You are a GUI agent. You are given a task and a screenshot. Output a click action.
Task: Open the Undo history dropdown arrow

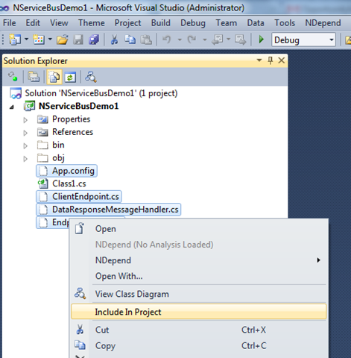tap(180, 40)
